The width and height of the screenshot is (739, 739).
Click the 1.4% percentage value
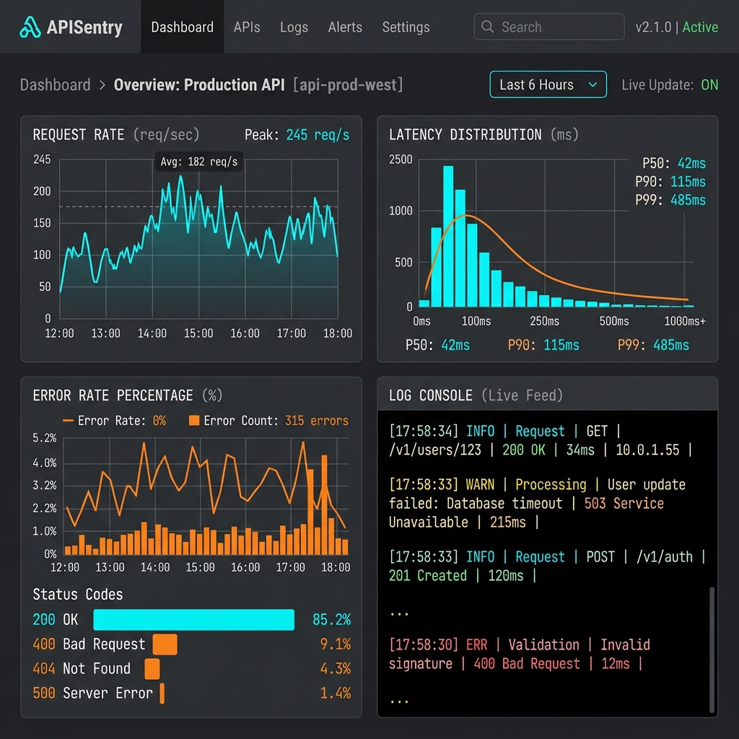(336, 694)
